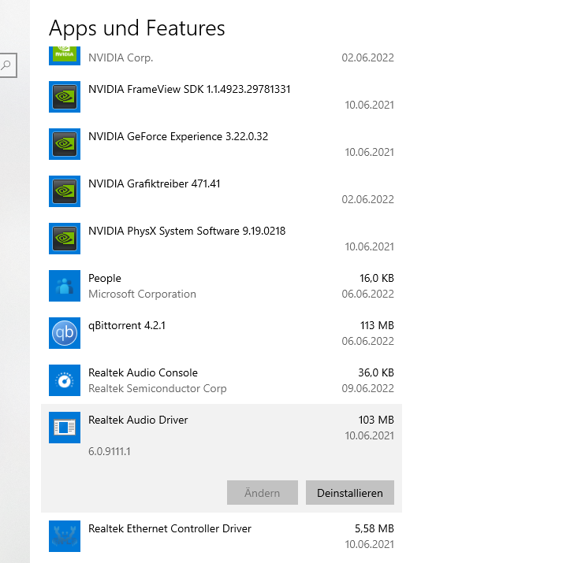The width and height of the screenshot is (585, 563).
Task: Click the NVIDIA Corp. app icon at top
Action: tap(65, 56)
